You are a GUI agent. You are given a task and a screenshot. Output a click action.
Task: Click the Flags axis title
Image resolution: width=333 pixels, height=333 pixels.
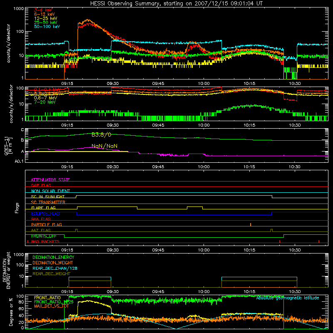(x=17, y=208)
